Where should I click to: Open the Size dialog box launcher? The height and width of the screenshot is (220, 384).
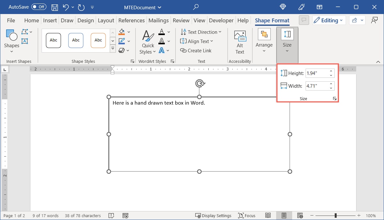click(x=335, y=99)
